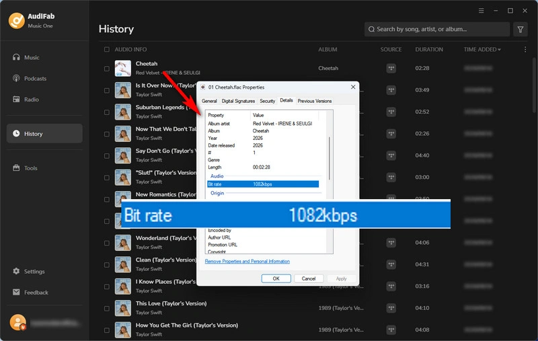
Task: Click the This Love album thumbnail
Action: click(x=123, y=308)
